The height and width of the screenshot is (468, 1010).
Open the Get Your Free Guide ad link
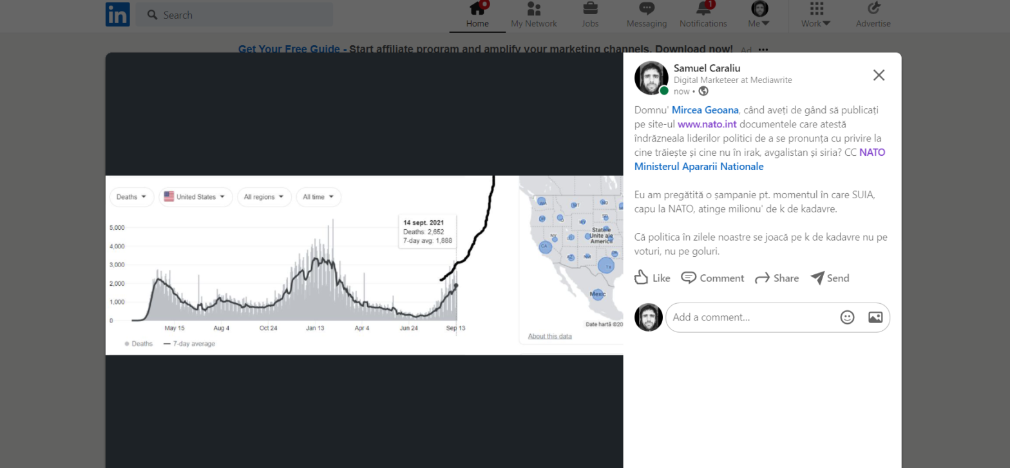(485, 48)
